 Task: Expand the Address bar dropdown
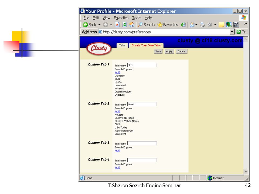point(232,32)
